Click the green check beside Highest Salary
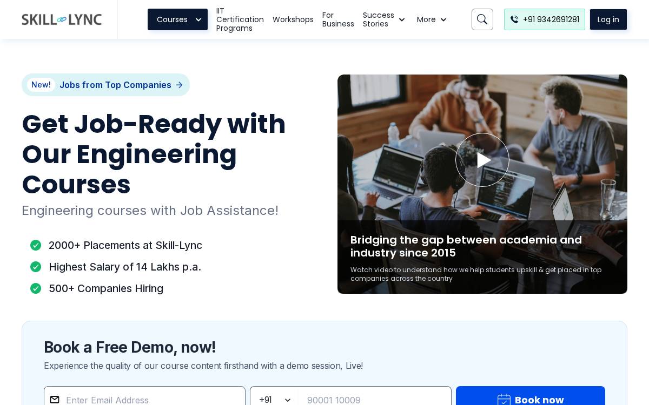The image size is (649, 405). pyautogui.click(x=36, y=267)
